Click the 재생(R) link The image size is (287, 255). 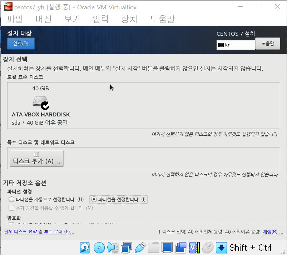[x=273, y=232]
